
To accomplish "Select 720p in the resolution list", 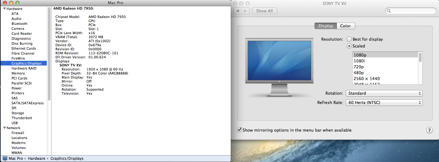I will pos(385,67).
